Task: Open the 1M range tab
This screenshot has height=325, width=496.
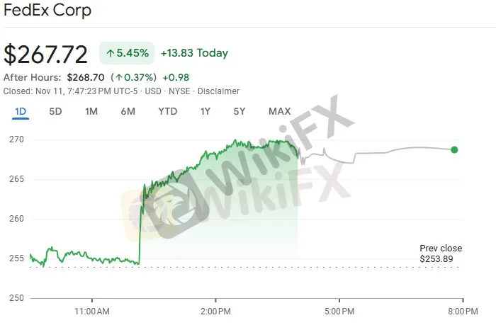Action: coord(91,111)
